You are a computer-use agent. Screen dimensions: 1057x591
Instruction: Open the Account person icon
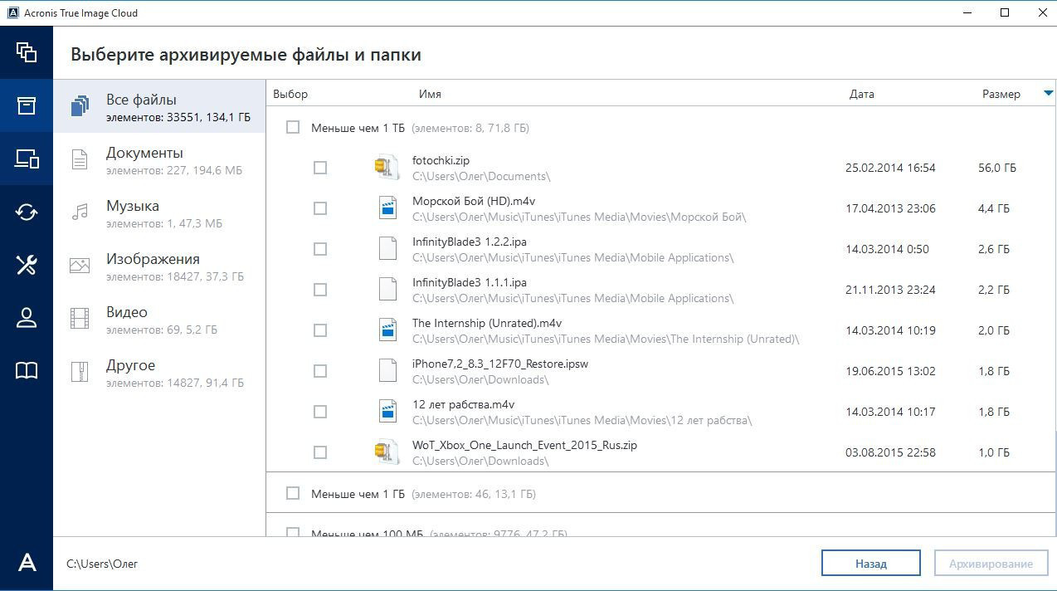coord(27,318)
